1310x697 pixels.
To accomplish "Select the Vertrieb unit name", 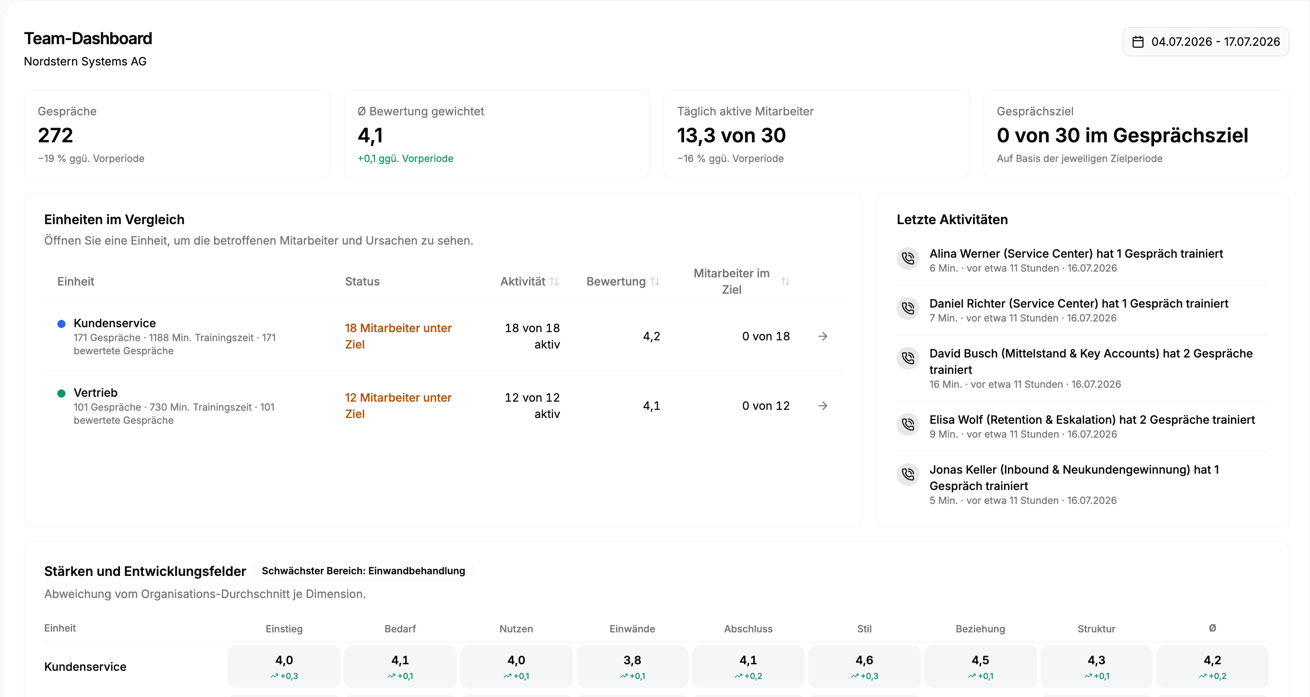I will click(96, 393).
